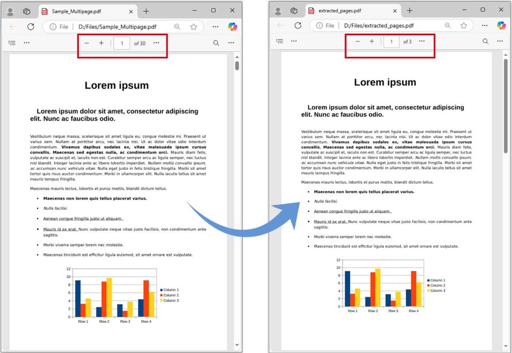
Task: Open the browser settings menu in the left window
Action: click(215, 27)
